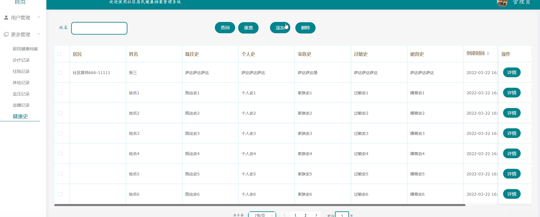
Task: Click the 删除 delete button
Action: (x=305, y=28)
